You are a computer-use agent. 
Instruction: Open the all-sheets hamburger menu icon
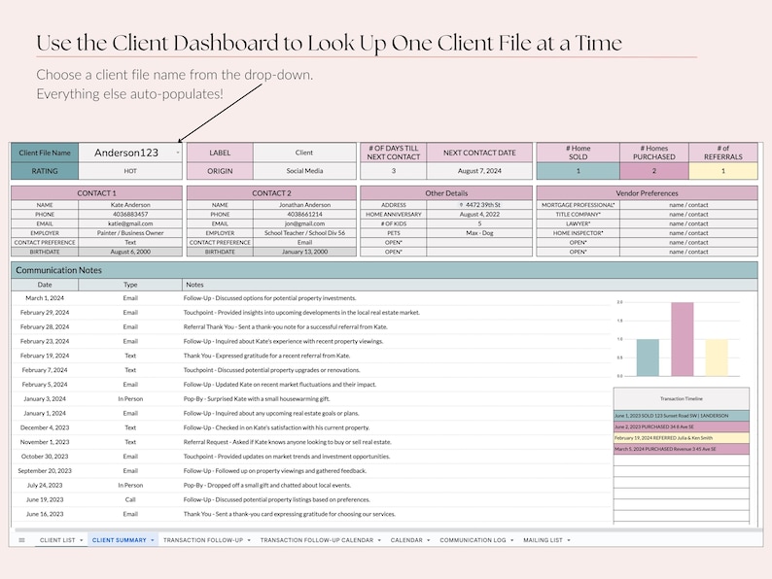click(x=21, y=540)
